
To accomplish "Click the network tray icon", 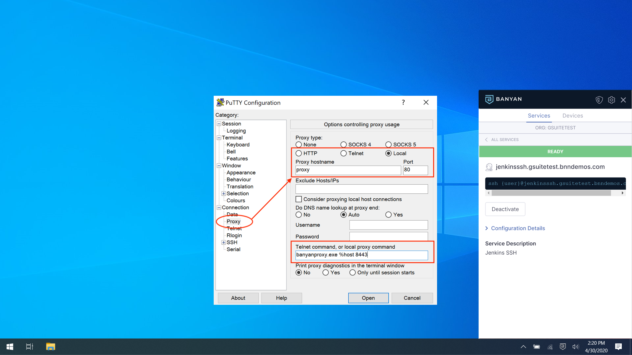I will tap(550, 347).
